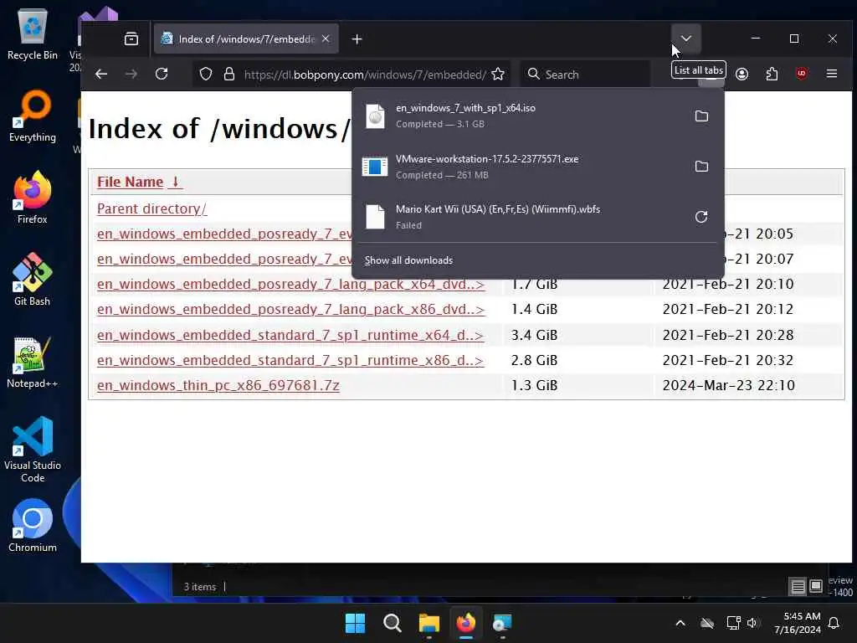This screenshot has width=857, height=643.
Task: Close the Index of /windows/7/embedded tab
Action: 326,39
